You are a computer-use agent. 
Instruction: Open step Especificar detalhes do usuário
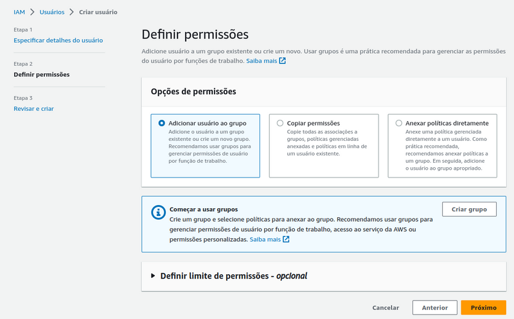tap(58, 40)
